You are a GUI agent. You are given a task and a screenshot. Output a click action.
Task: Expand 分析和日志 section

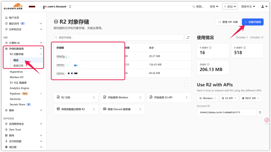click(x=41, y=29)
